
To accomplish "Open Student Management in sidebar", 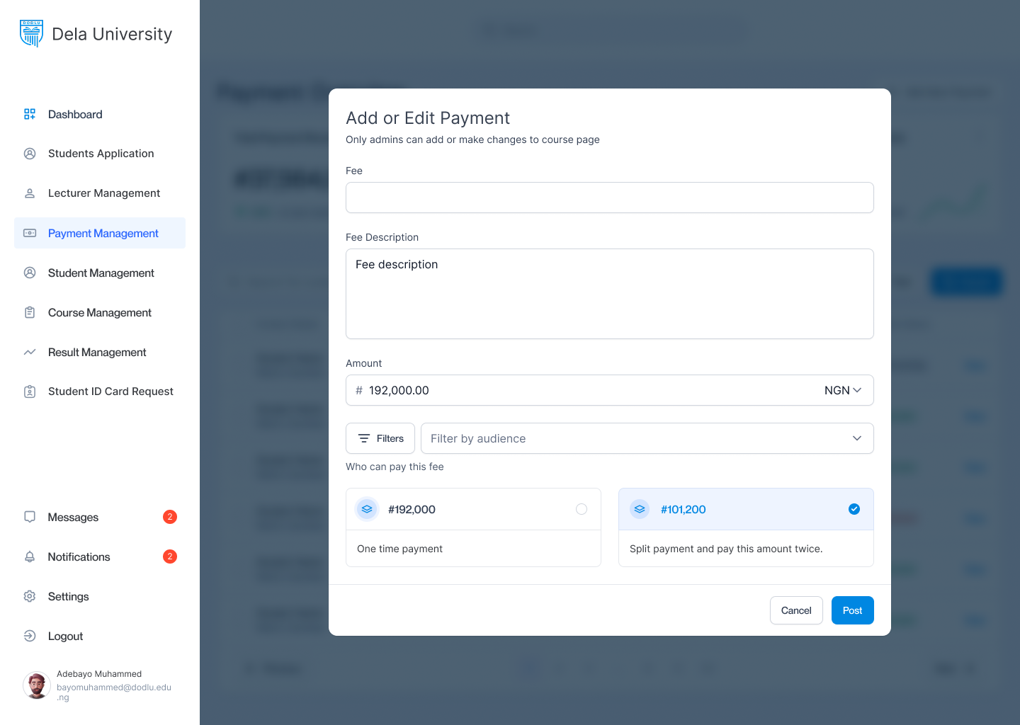I will pyautogui.click(x=101, y=273).
